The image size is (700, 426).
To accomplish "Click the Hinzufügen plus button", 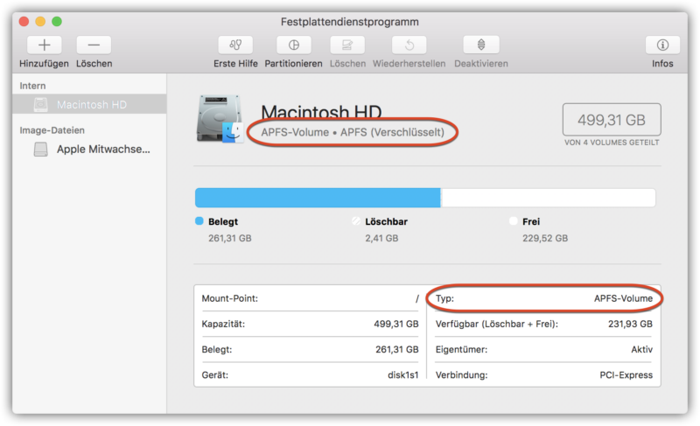I will pyautogui.click(x=45, y=45).
